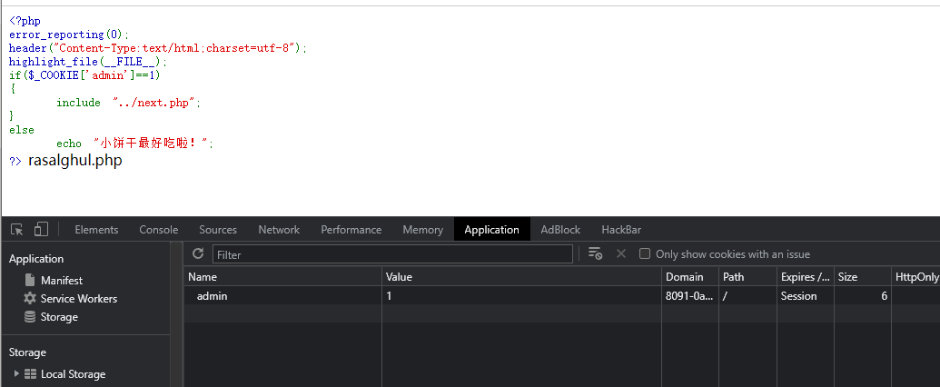The image size is (940, 387).
Task: Activate the inspect element picker icon
Action: tap(16, 229)
